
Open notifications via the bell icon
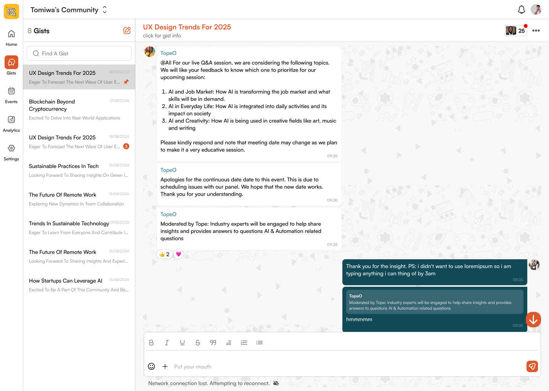coord(521,10)
